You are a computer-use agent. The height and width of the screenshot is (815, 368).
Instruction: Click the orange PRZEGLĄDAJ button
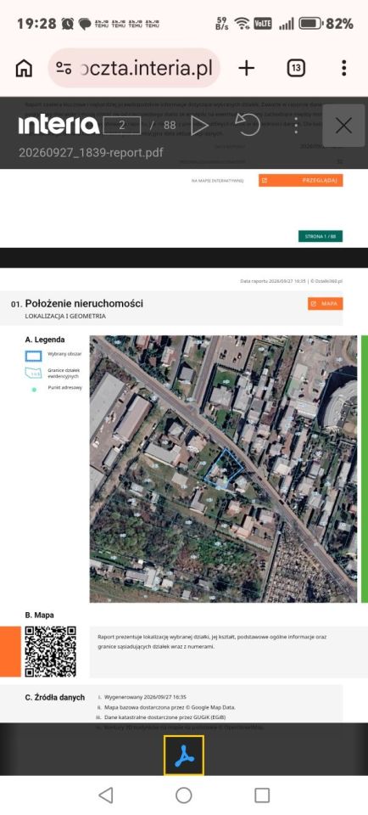pos(300,180)
